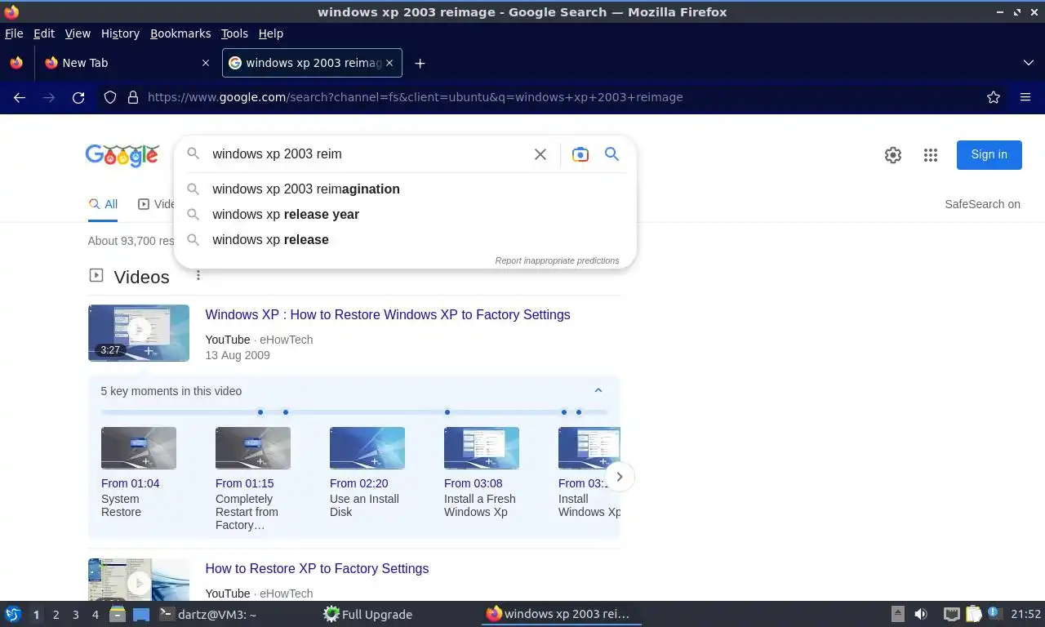Clear the search box with X icon
The width and height of the screenshot is (1045, 627).
(540, 154)
